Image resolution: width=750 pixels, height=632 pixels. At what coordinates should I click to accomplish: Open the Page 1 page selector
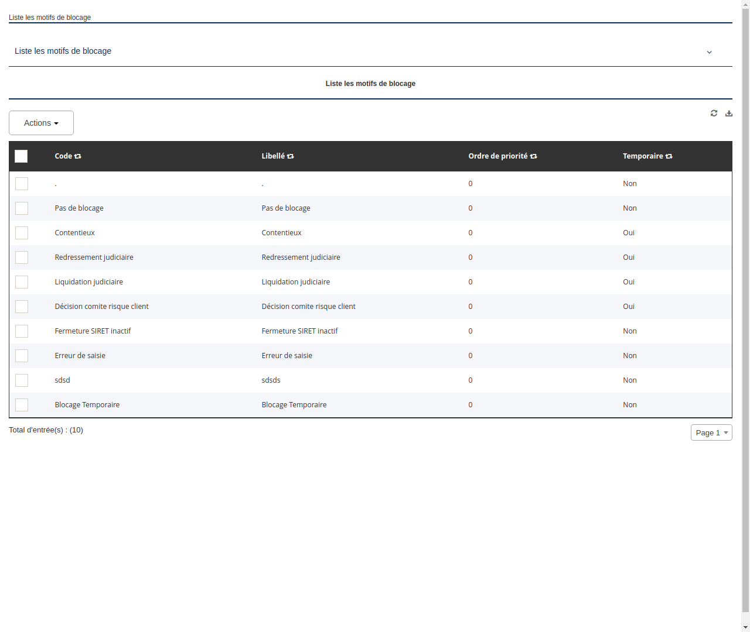[711, 432]
